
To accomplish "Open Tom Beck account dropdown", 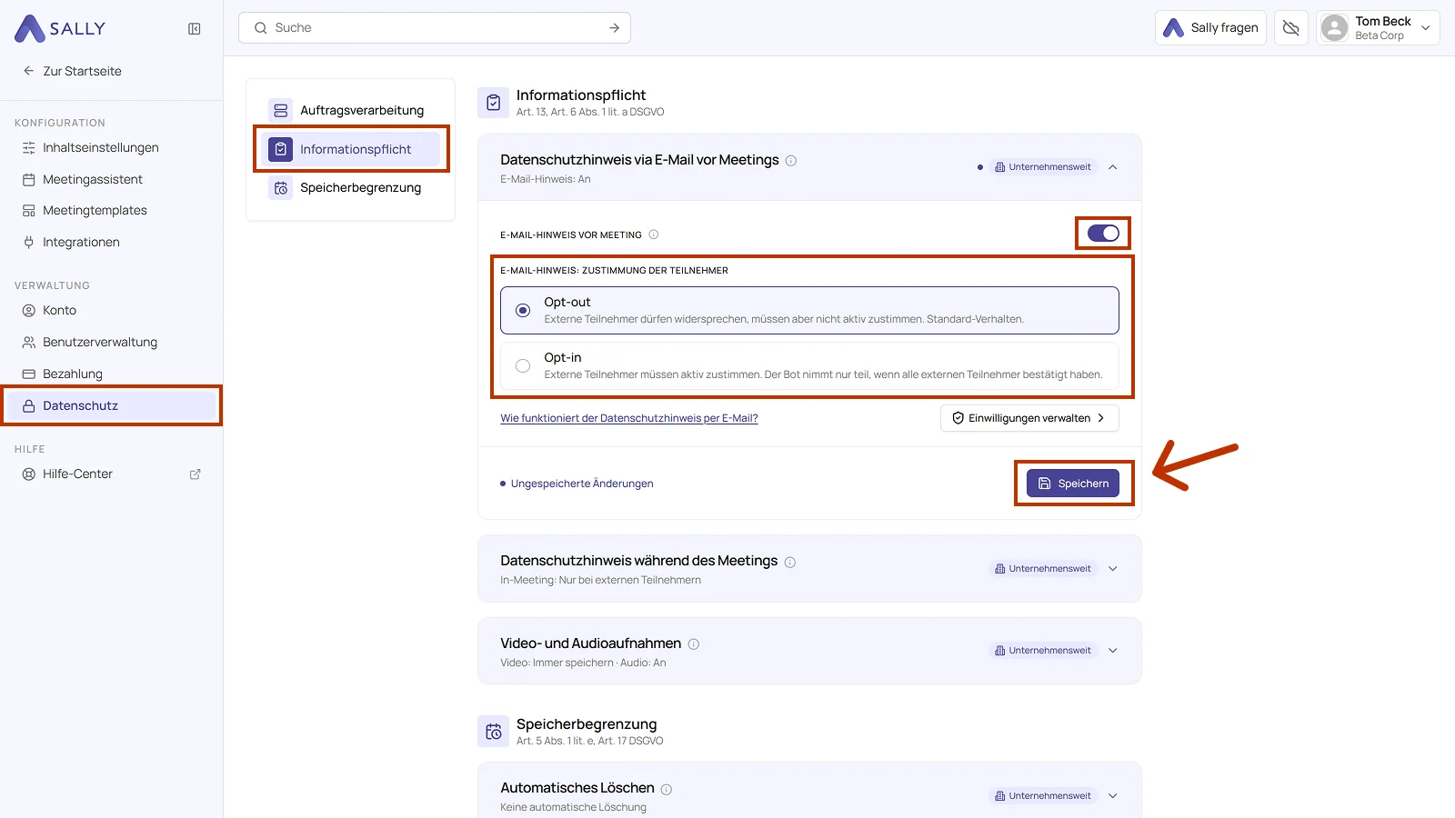I will [x=1378, y=28].
